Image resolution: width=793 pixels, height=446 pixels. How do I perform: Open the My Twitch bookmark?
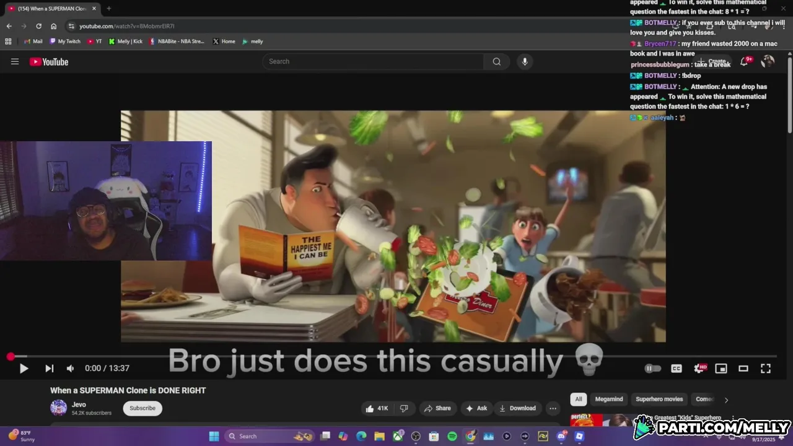(65, 42)
